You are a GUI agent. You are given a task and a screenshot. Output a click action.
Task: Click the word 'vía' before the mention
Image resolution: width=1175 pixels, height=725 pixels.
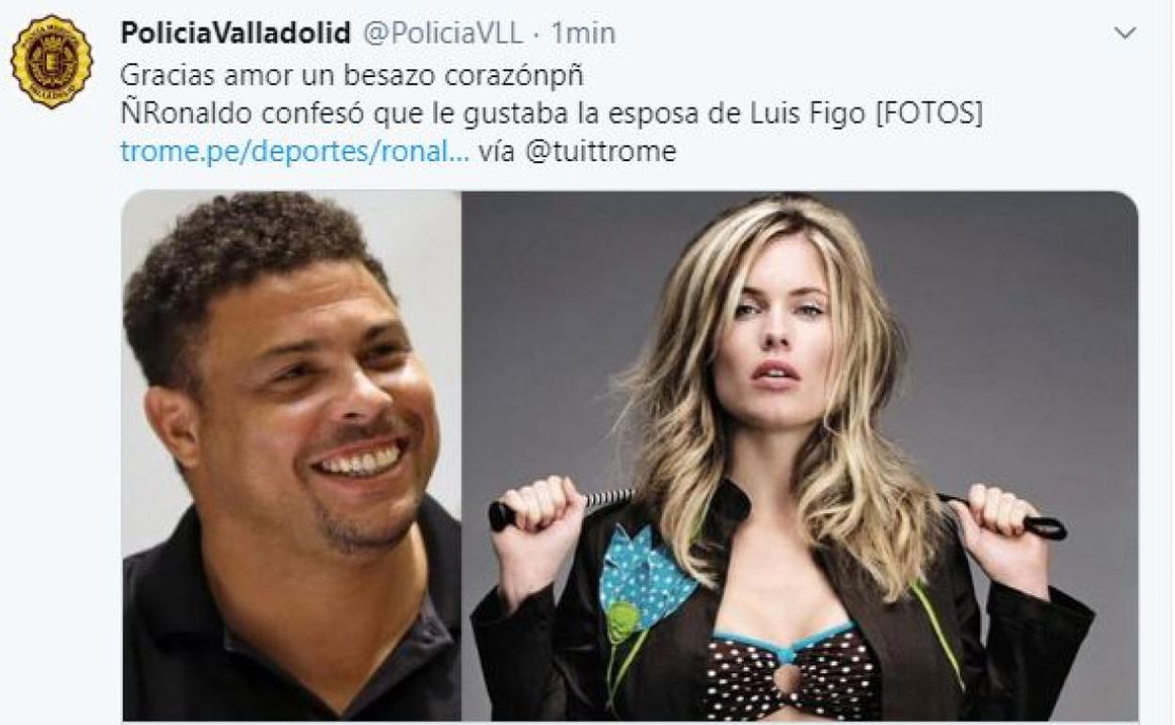(x=496, y=152)
